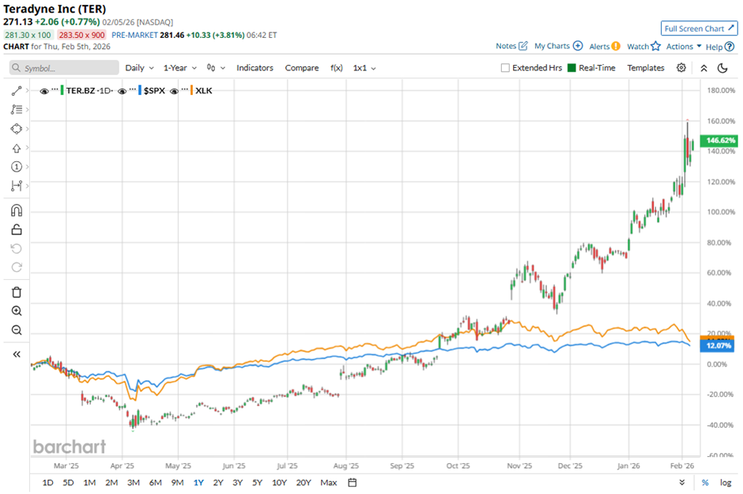Click the Full Screen Chart button
The height and width of the screenshot is (494, 743).
[699, 28]
